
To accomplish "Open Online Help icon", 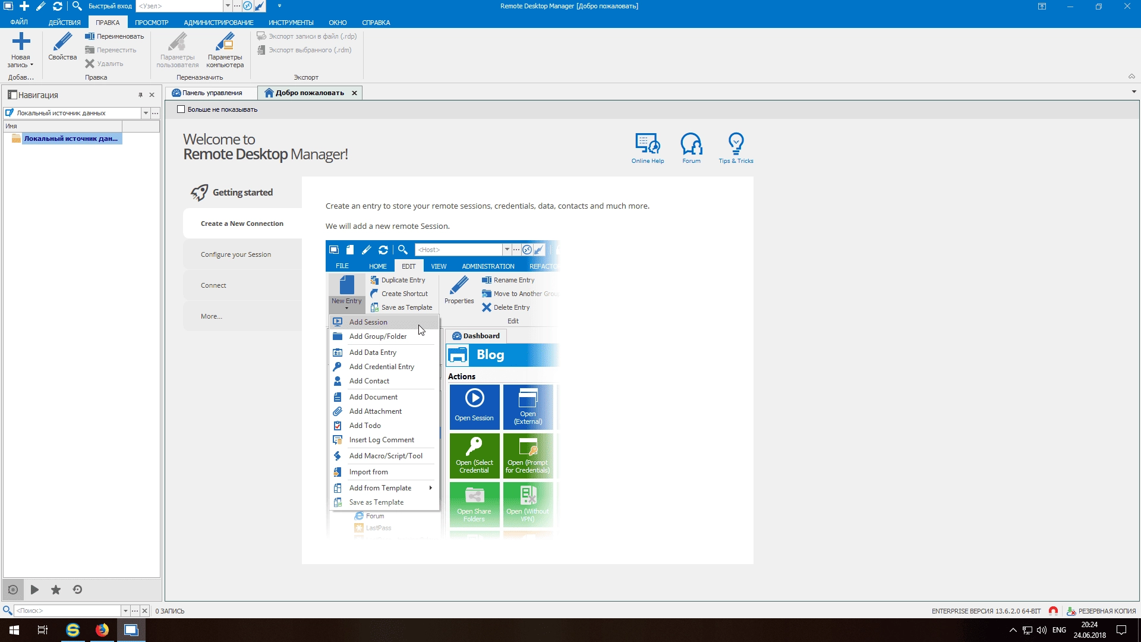I will pos(648,148).
